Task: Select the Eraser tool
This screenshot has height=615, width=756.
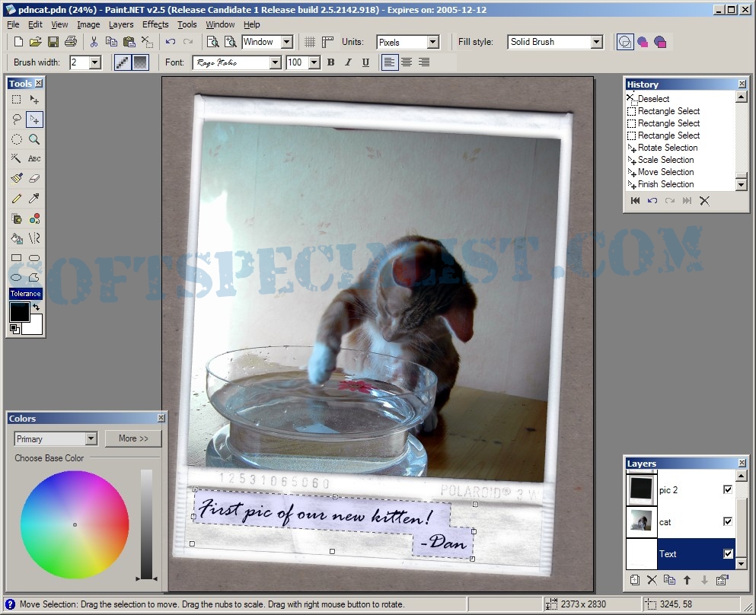Action: click(34, 178)
